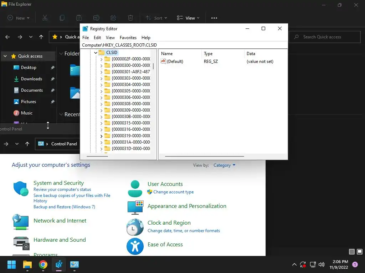
Task: Select Downloads in Quick access pane
Action: [31, 79]
